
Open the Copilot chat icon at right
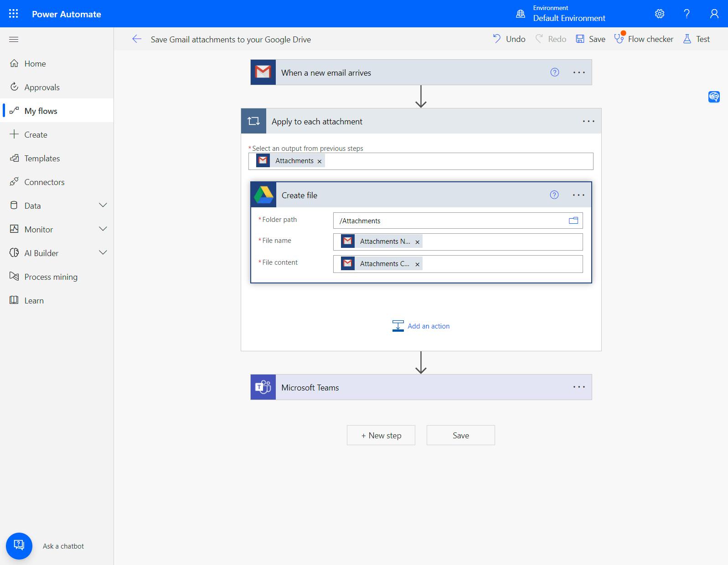coord(714,97)
